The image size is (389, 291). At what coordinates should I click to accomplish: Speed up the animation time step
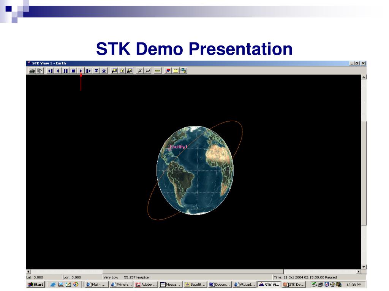[x=104, y=71]
